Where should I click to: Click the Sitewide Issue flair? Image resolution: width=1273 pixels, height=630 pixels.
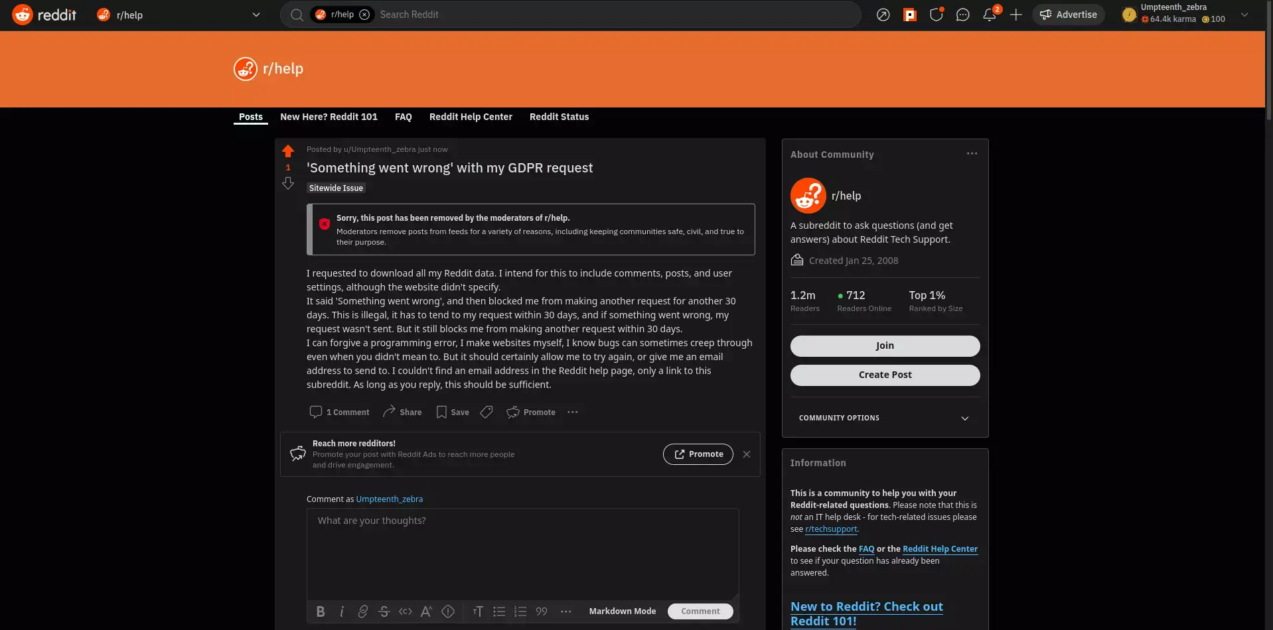[x=336, y=188]
